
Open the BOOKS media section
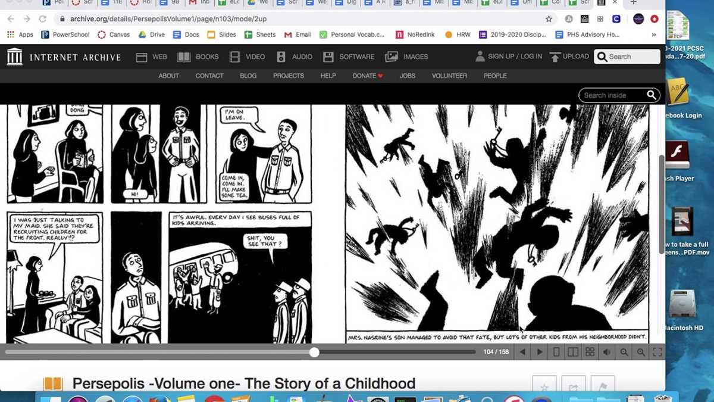click(x=198, y=57)
